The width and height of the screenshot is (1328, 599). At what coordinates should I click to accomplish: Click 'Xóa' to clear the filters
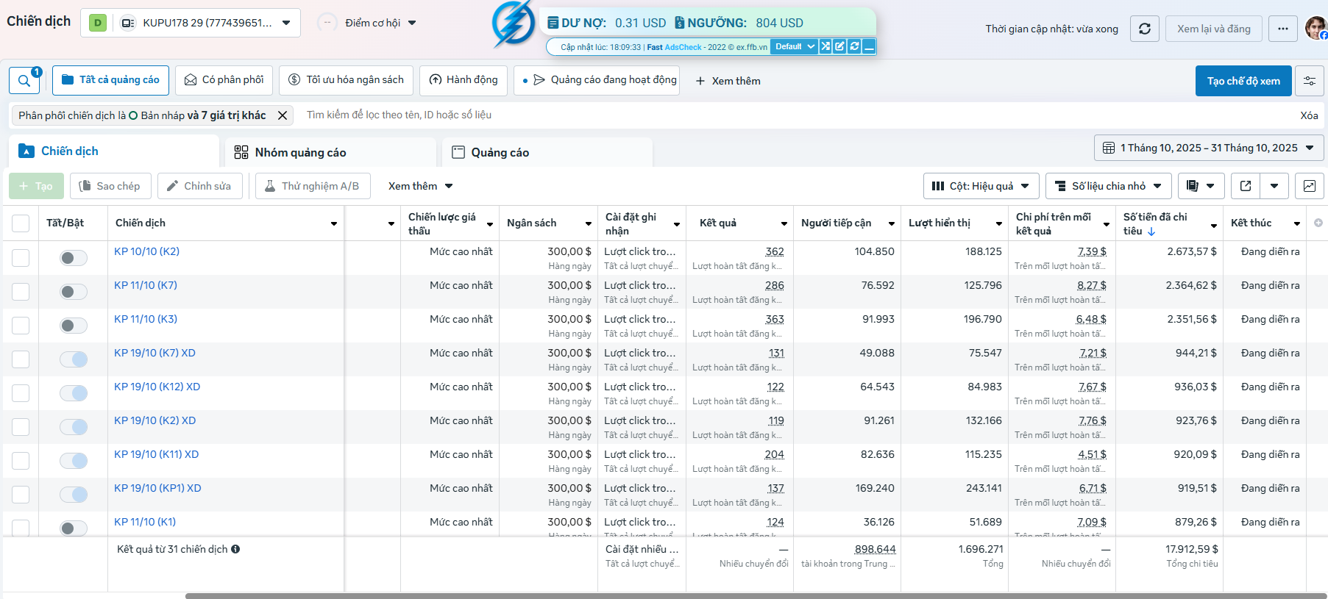[1309, 115]
